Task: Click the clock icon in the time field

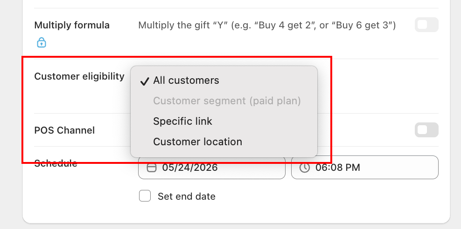Action: coord(305,168)
